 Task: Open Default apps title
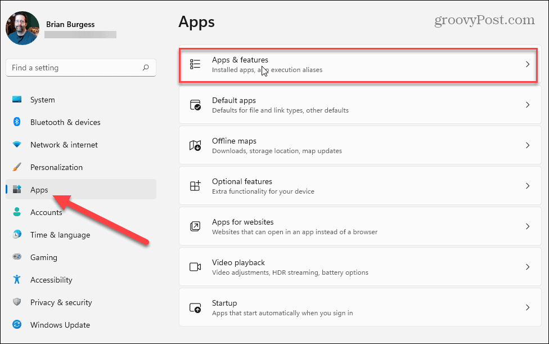click(234, 101)
